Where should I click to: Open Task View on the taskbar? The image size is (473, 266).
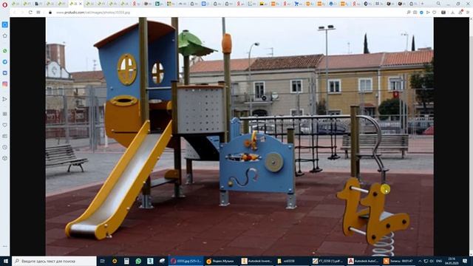[x=102, y=261]
